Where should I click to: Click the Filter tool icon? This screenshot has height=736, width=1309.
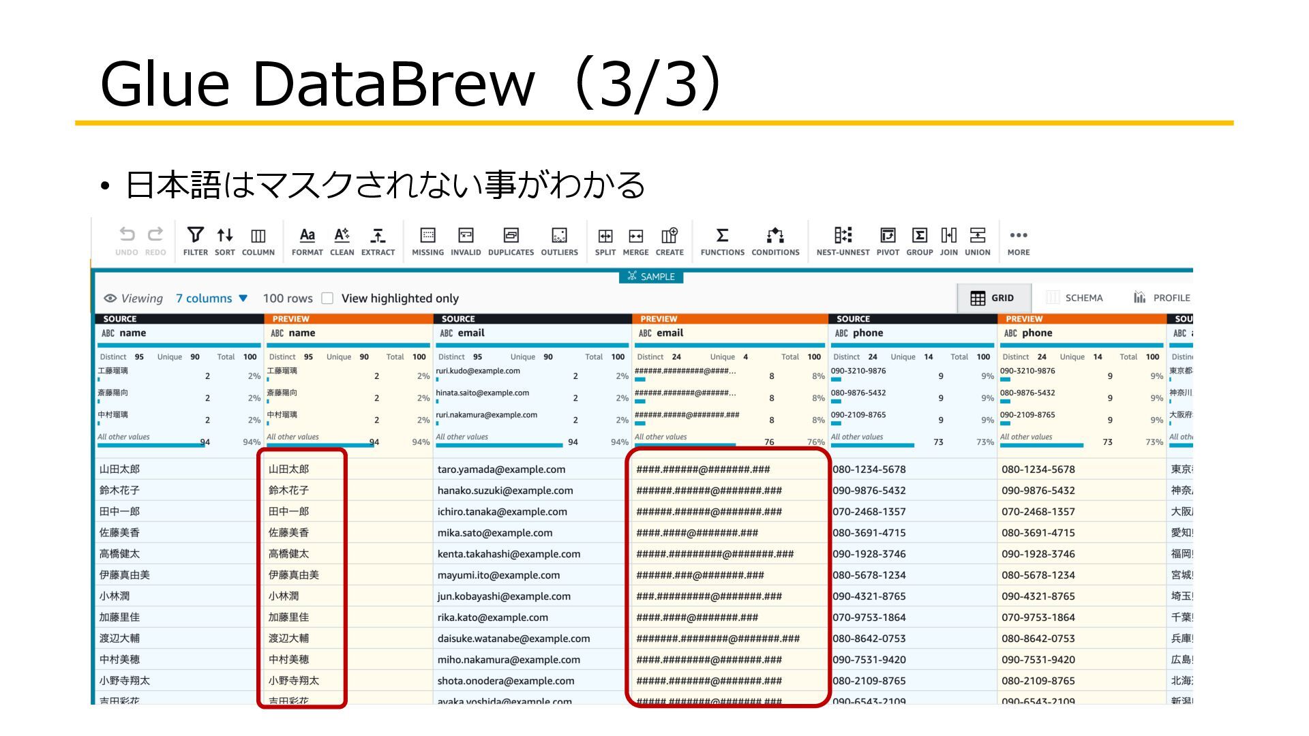(195, 236)
